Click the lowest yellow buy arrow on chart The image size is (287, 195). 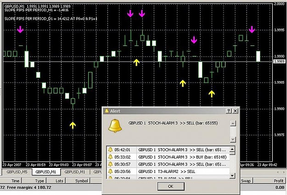(73, 125)
